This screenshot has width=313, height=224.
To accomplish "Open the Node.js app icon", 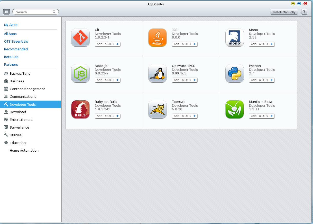I will [x=80, y=73].
